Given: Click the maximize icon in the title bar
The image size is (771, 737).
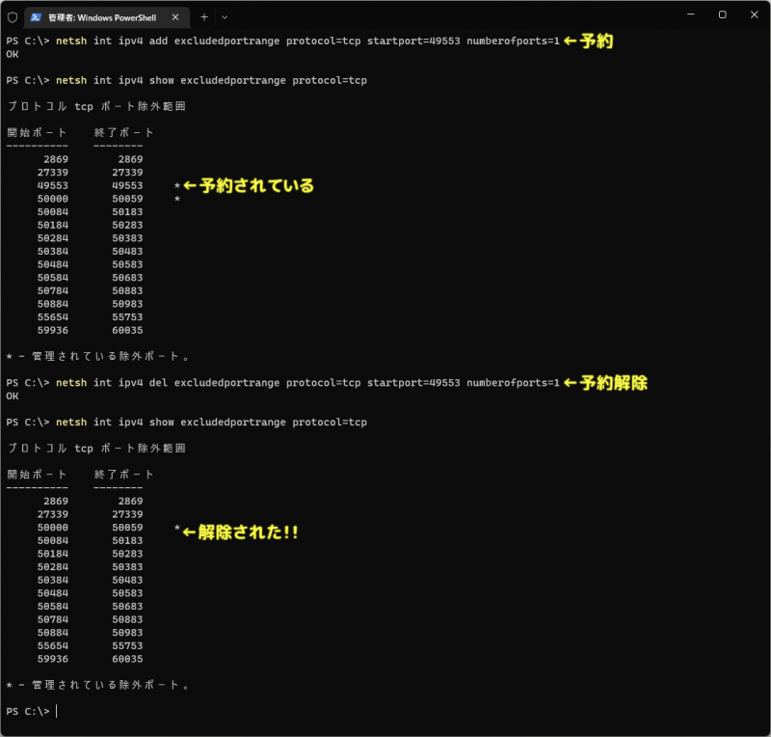Looking at the screenshot, I should click(723, 16).
